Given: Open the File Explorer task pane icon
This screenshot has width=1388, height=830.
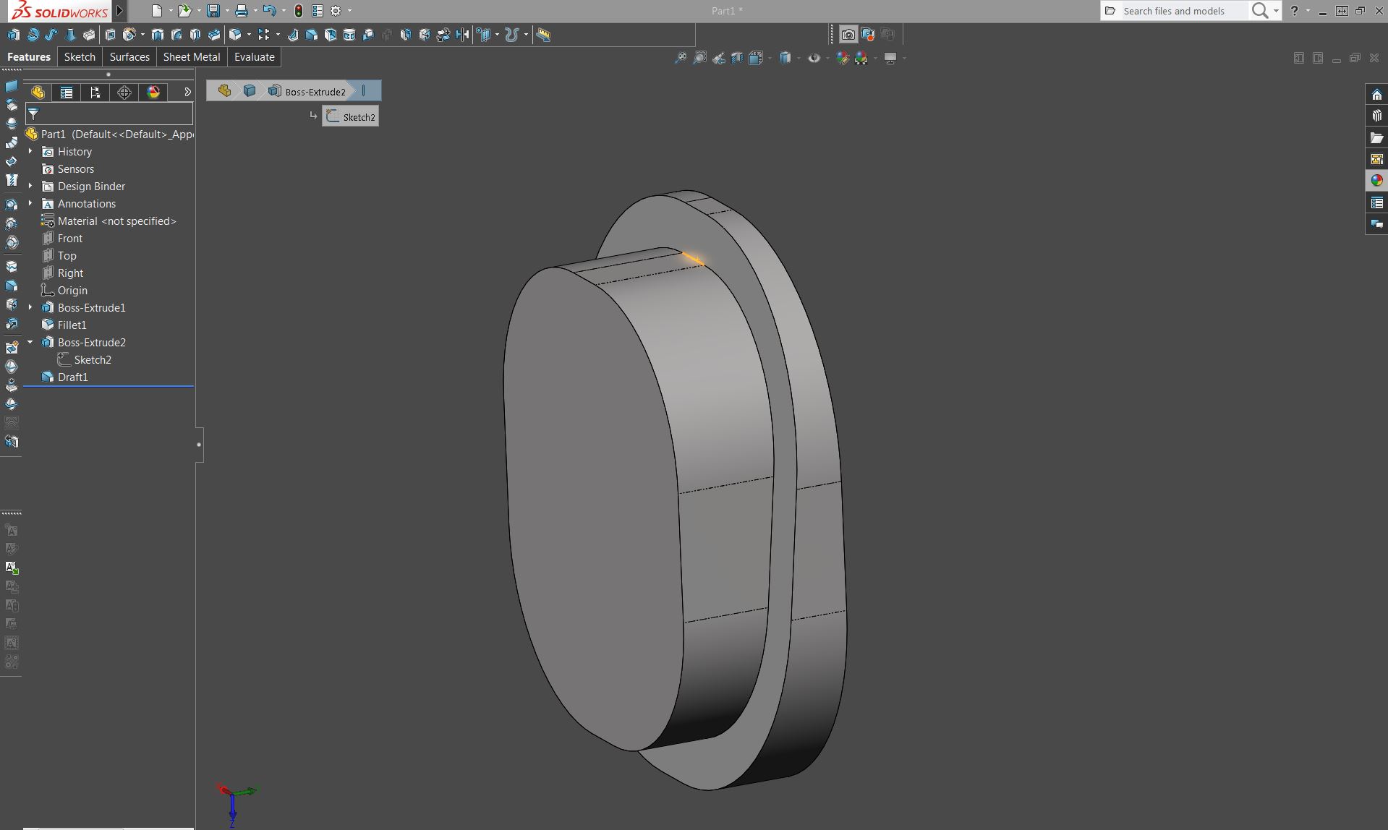Looking at the screenshot, I should click(x=1376, y=137).
